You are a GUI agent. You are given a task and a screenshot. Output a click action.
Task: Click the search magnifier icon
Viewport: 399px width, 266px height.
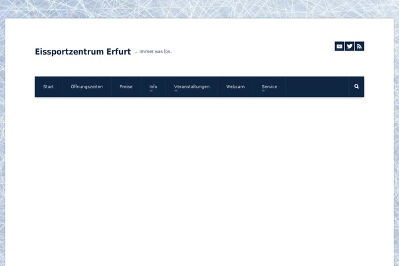356,86
